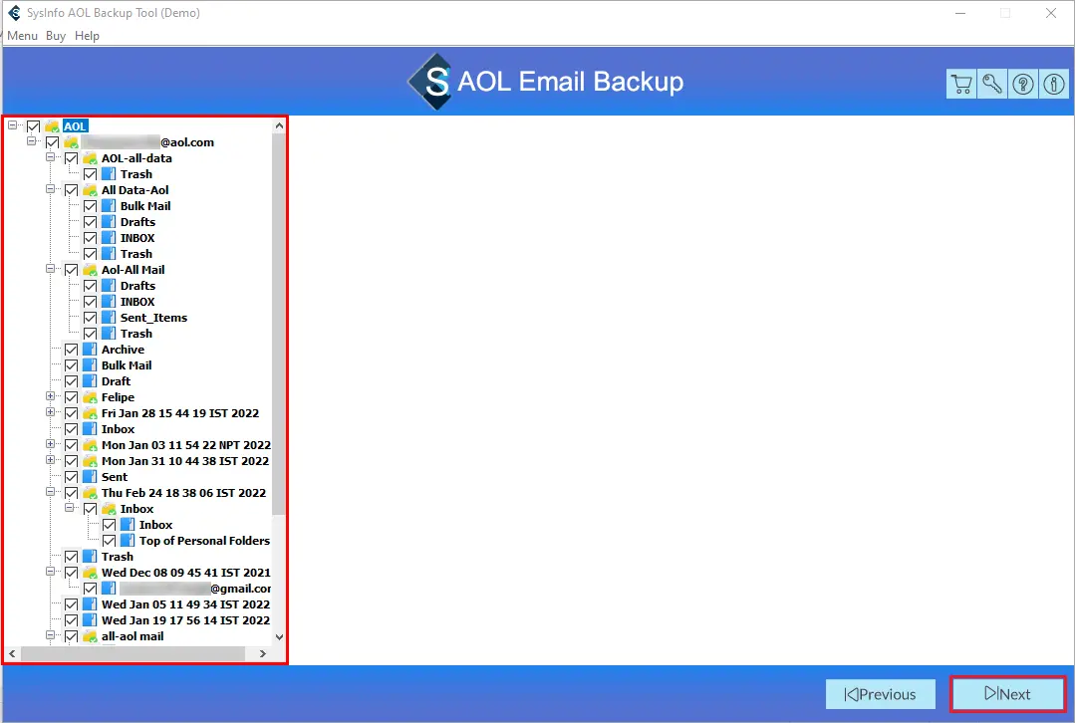Open the shopping cart buy icon
This screenshot has height=723, width=1075.
(x=961, y=85)
